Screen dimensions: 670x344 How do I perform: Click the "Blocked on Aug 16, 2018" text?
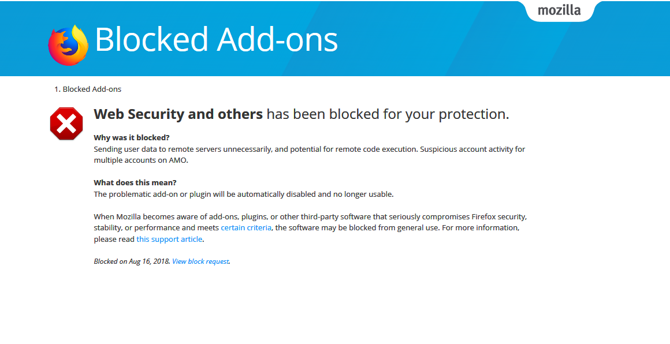[132, 261]
